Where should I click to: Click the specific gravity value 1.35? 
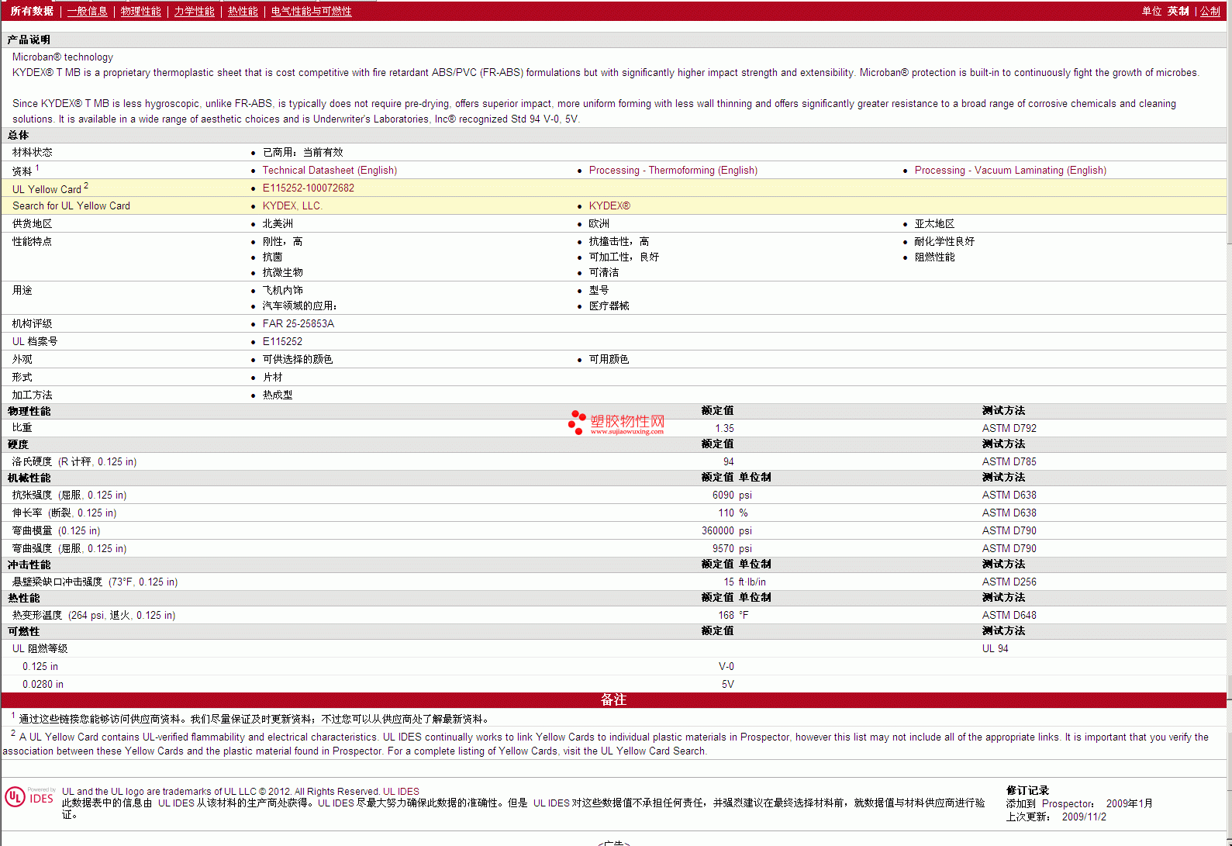(724, 428)
